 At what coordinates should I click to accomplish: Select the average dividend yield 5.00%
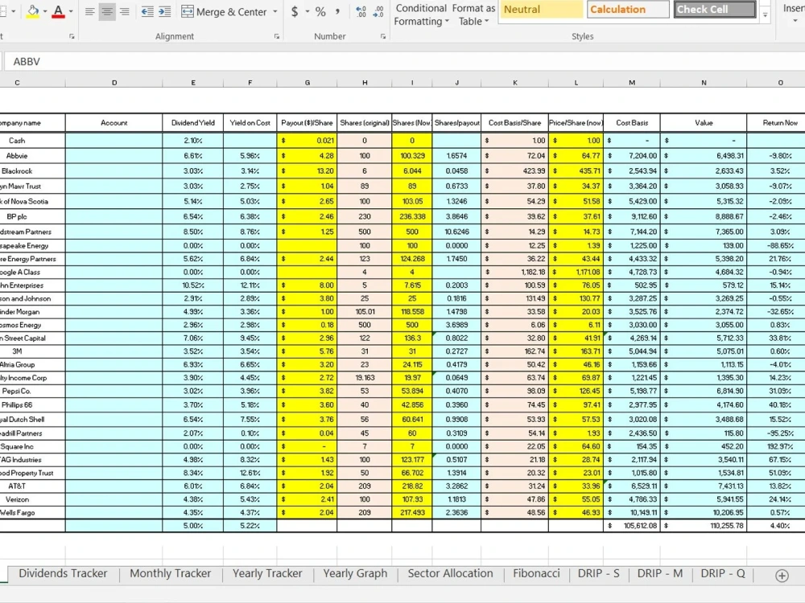coord(193,526)
